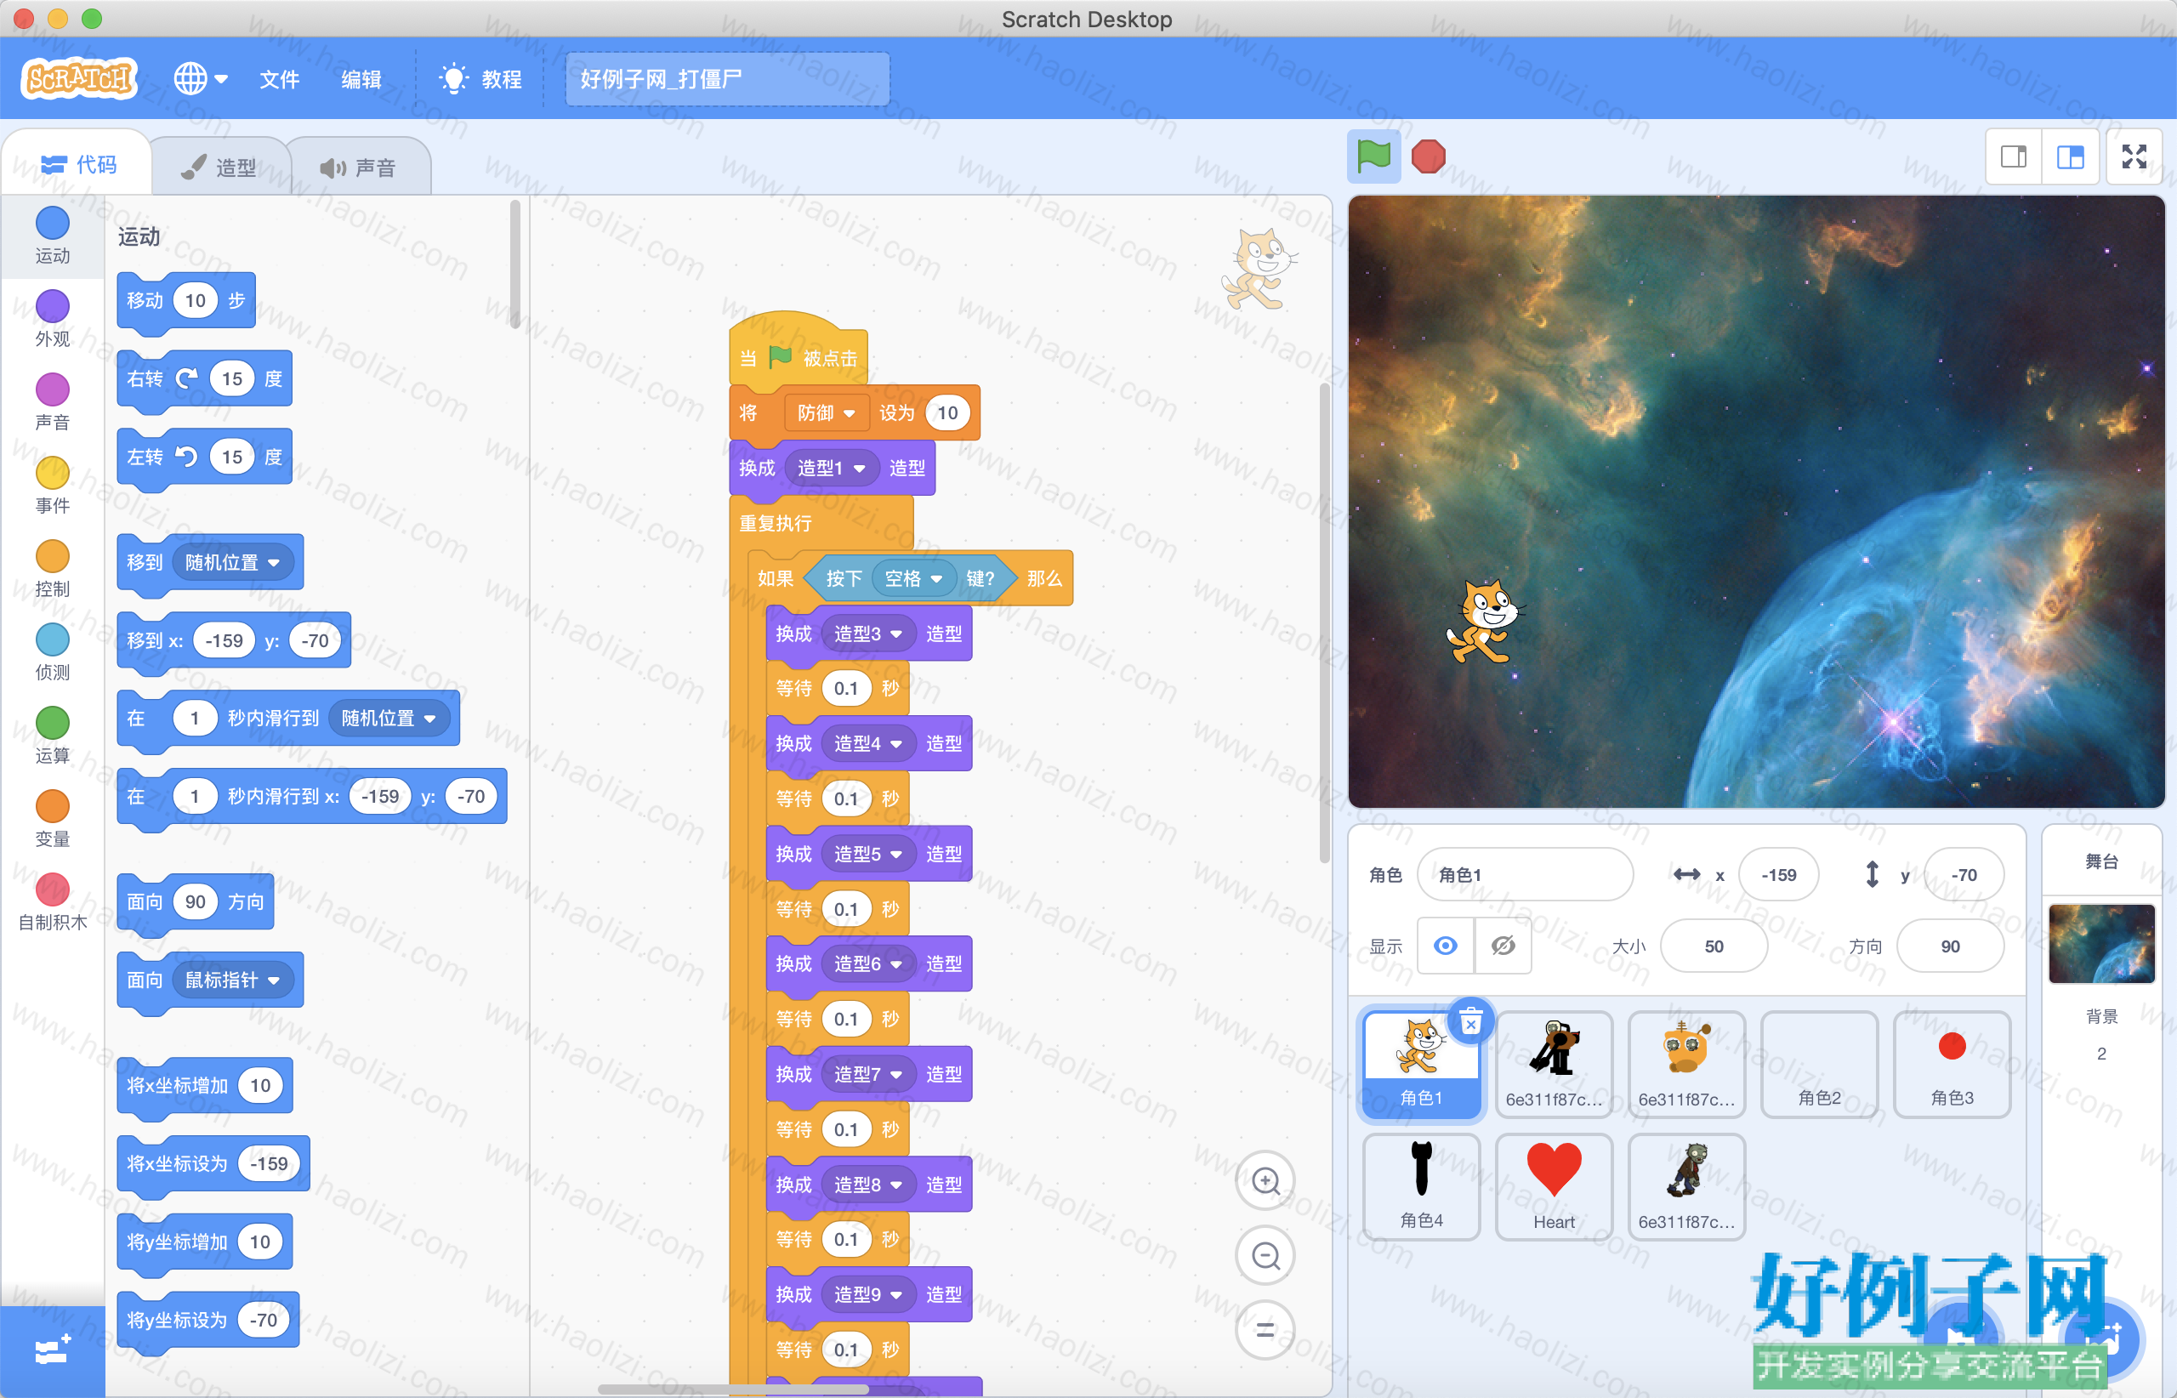Image resolution: width=2177 pixels, height=1398 pixels.
Task: Switch to large stage layout
Action: pos(2070,157)
